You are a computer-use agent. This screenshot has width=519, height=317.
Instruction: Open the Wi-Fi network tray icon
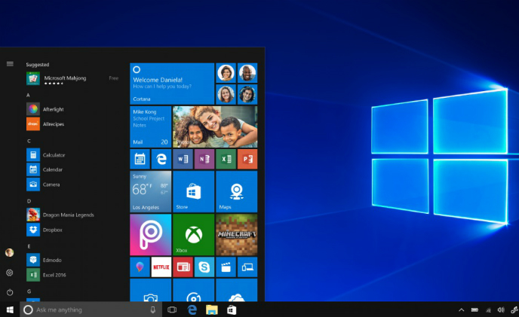tap(488, 310)
